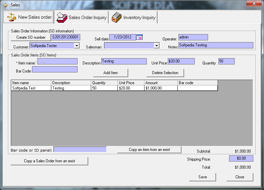Screen dimensions: 264x190
Task: Open the Sales Order Inquiry tab
Action: tap(82, 17)
